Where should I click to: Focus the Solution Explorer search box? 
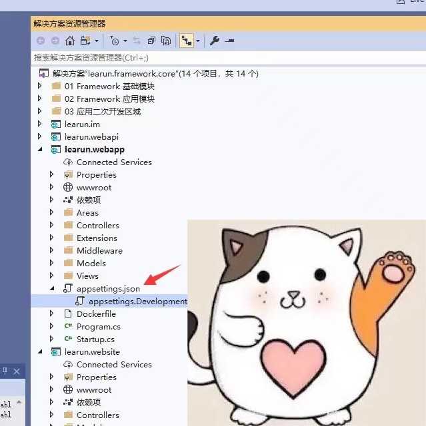[229, 58]
